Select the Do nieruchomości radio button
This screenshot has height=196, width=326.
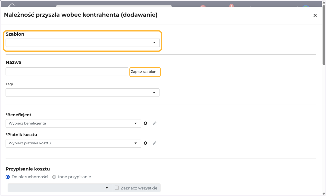(x=8, y=177)
